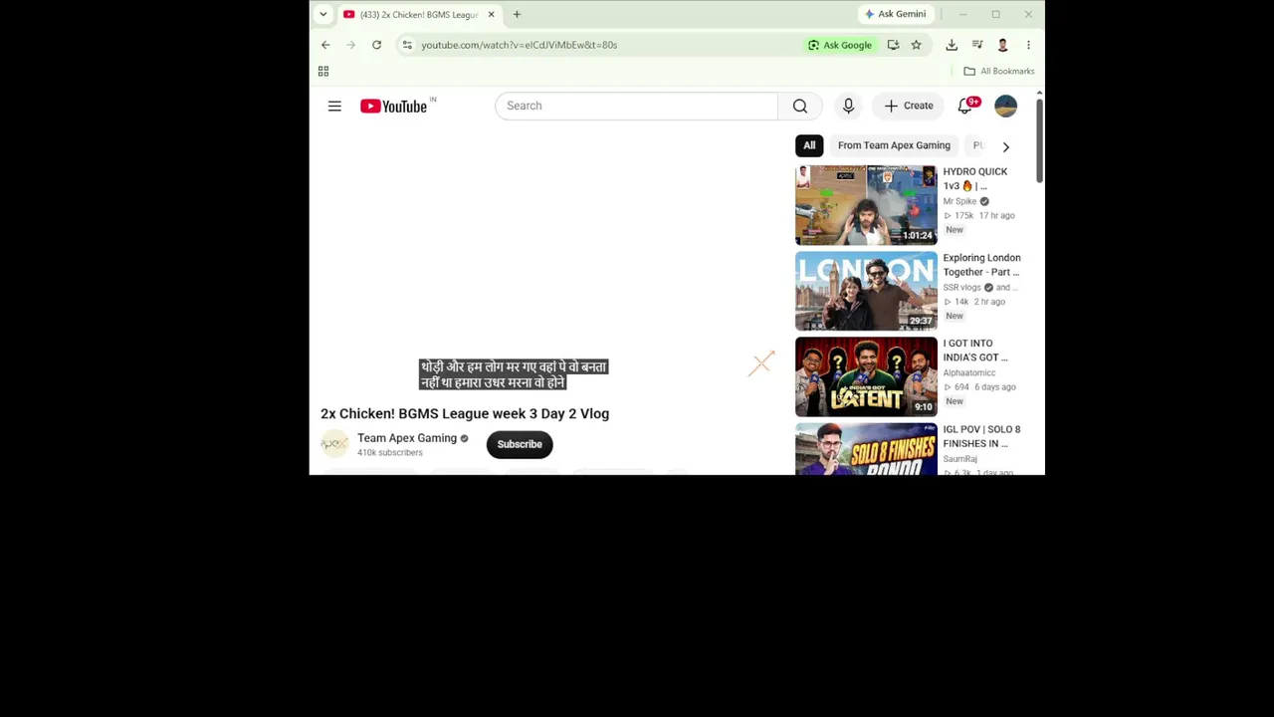The image size is (1274, 717).
Task: Select the From Team Apex Gaming chip
Action: pyautogui.click(x=894, y=145)
